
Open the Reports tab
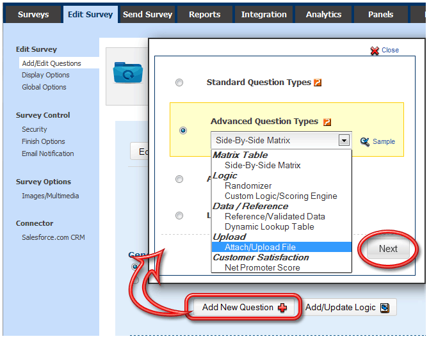click(205, 14)
